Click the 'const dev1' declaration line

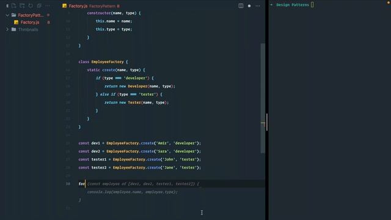click(x=140, y=143)
